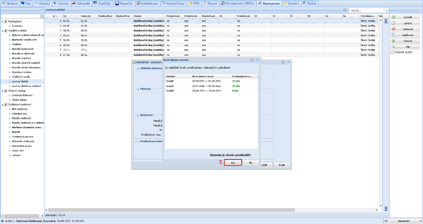Screen dimensions: 423x224
Task: Click the Upravit edit icon button
Action: tap(394, 23)
